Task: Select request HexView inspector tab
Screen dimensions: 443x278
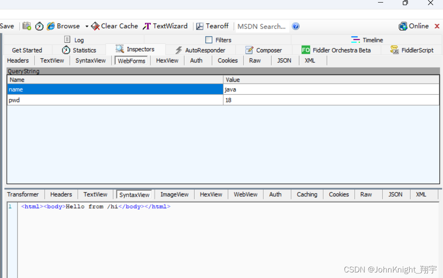Action: 167,60
